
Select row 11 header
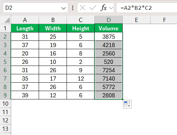(5, 112)
